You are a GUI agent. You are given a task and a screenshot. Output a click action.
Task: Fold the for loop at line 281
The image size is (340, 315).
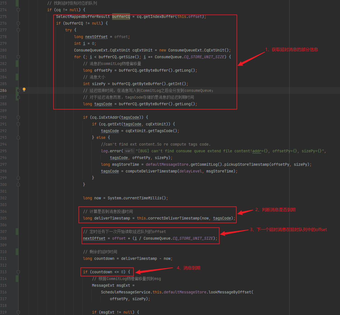[x=18, y=57]
